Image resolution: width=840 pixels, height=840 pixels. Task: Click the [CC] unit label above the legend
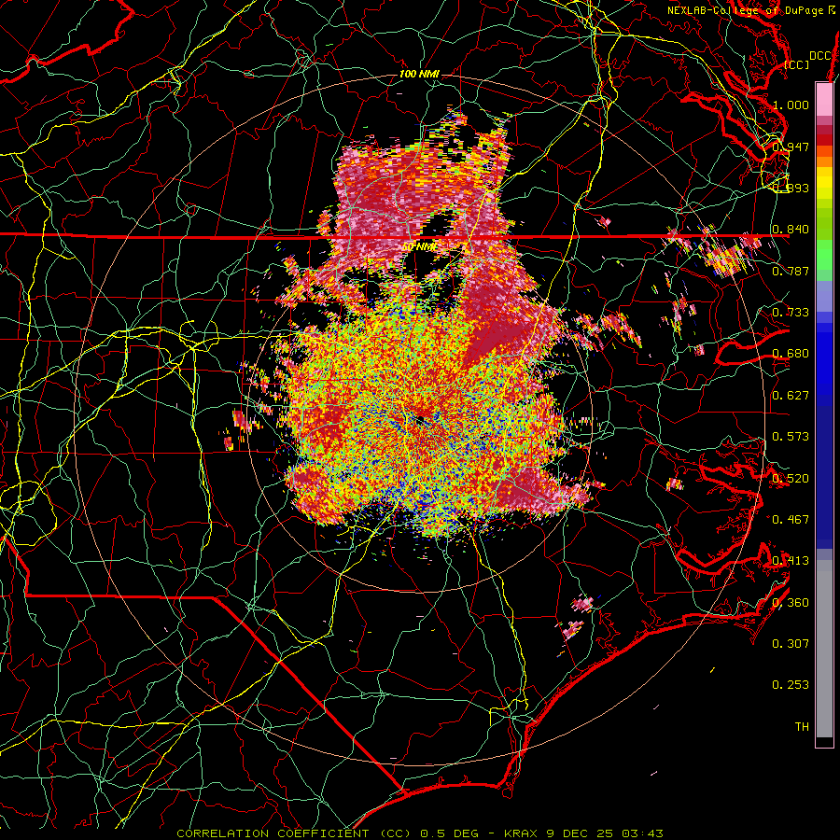point(797,64)
